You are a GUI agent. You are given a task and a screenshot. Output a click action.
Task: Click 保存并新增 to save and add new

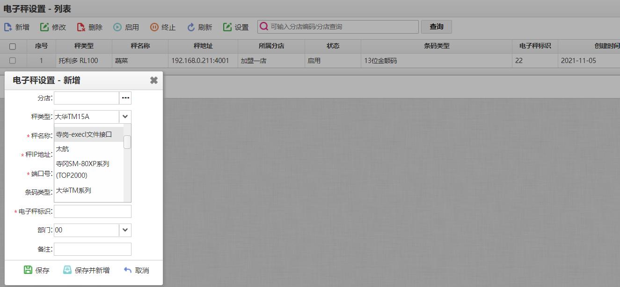(87, 270)
